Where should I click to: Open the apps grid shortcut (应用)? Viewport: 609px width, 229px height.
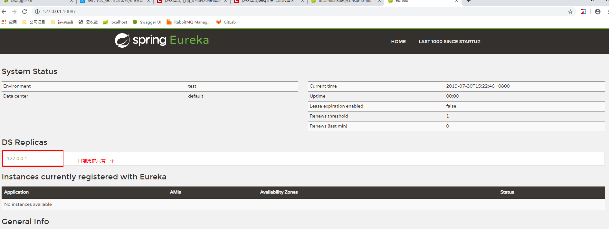coord(9,22)
